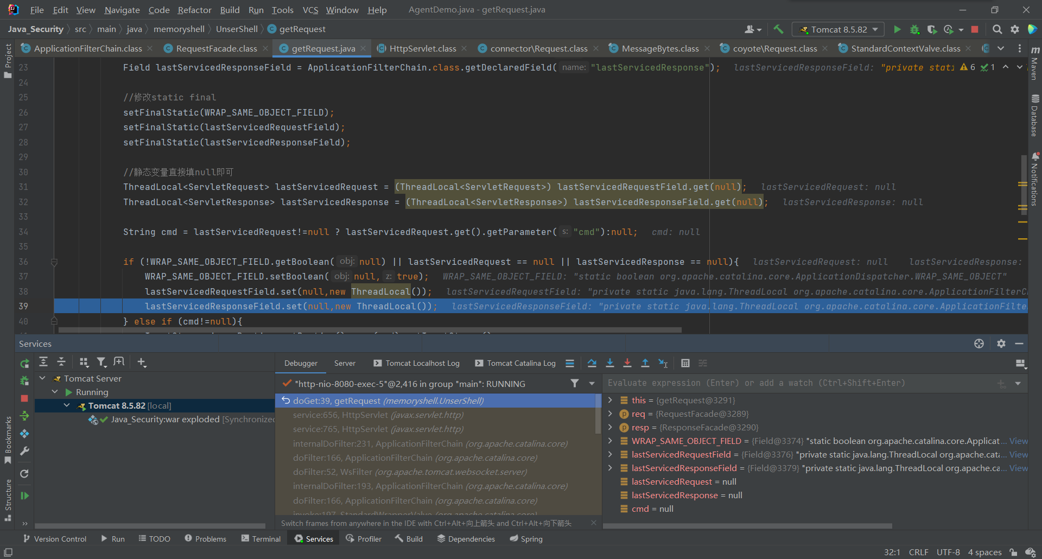
Task: Click the Step Out debugger icon
Action: pyautogui.click(x=645, y=363)
